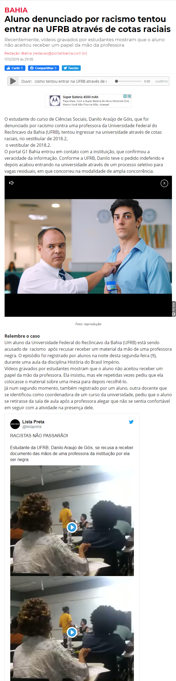This screenshot has width=176, height=681.
Task: Email the Redação iBahia author link
Action: click(46, 53)
